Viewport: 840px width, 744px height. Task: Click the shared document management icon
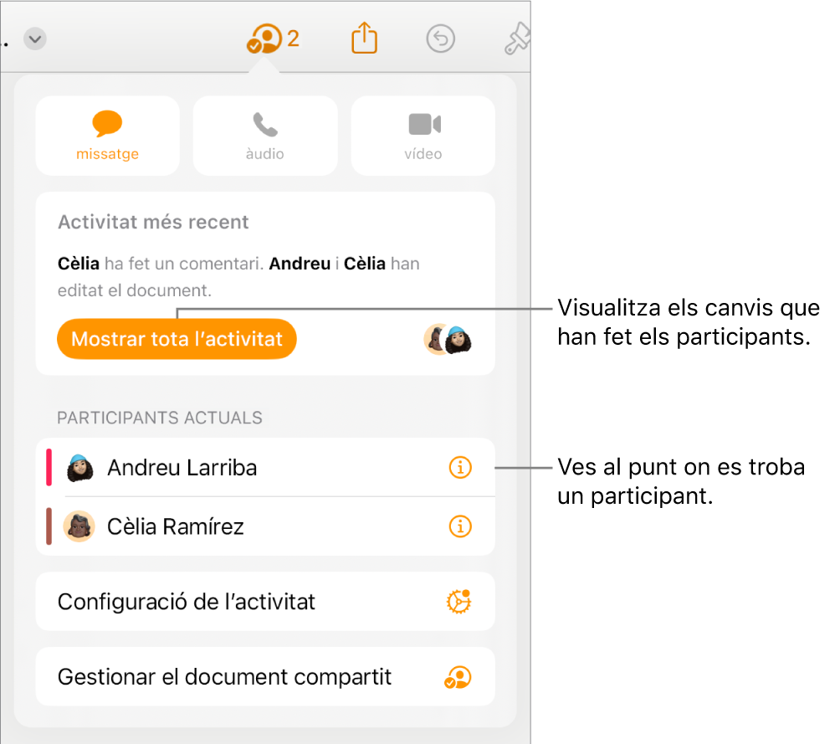(458, 677)
